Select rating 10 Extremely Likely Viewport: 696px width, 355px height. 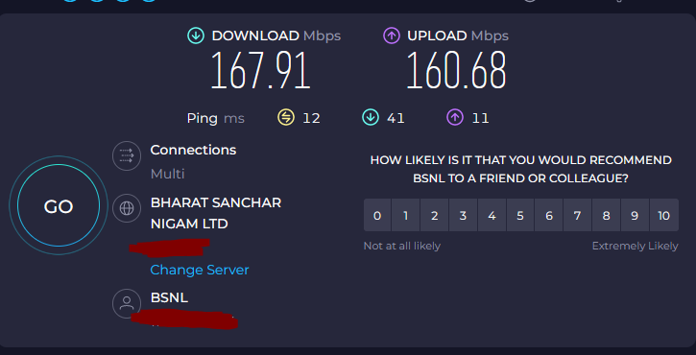[664, 215]
